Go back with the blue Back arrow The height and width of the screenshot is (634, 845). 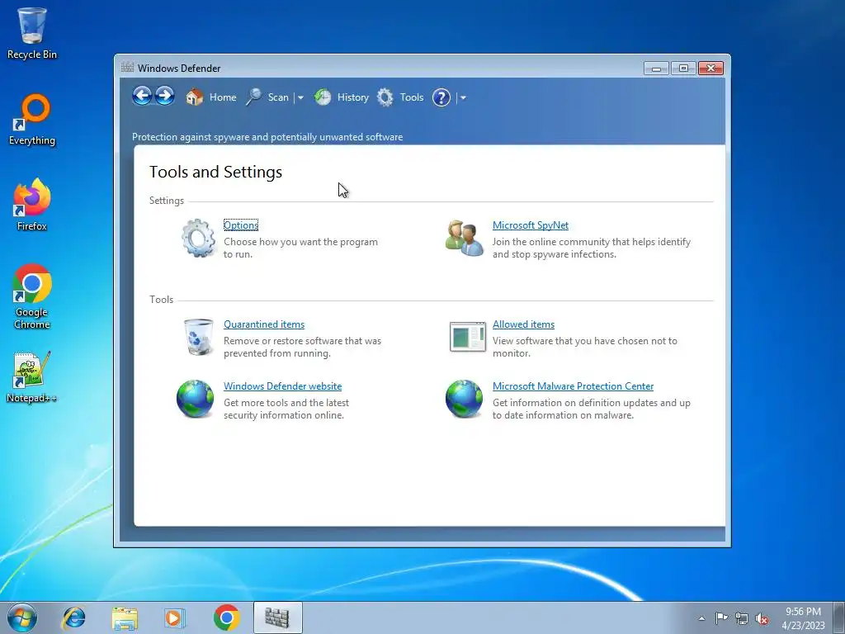[x=142, y=97]
